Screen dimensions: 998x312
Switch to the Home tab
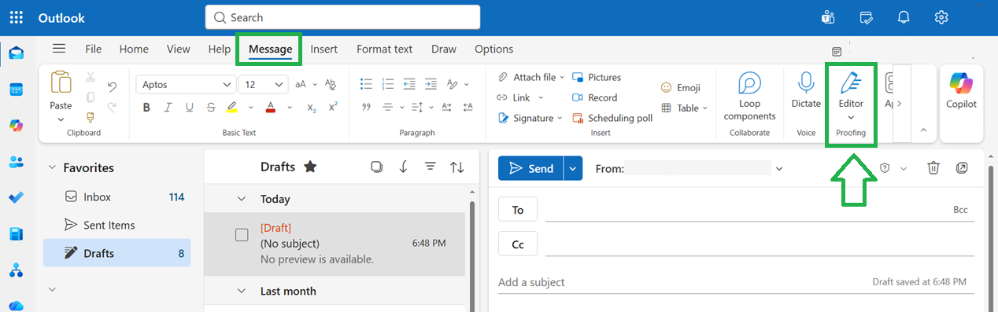point(134,49)
